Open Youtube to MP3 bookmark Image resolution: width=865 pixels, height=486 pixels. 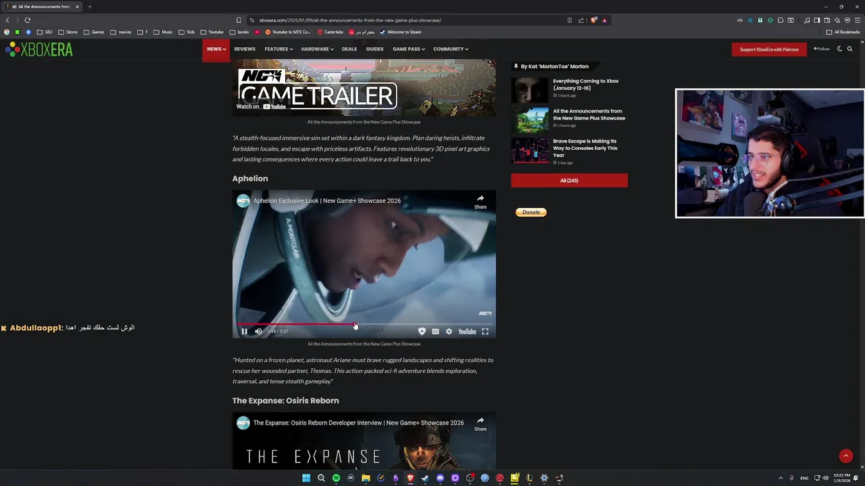pos(288,32)
